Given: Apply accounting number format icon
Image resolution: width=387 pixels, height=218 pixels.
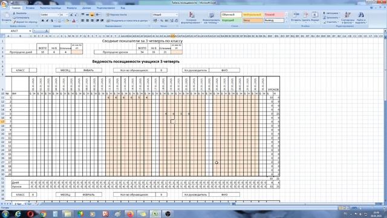Looking at the screenshot, I should pyautogui.click(x=155, y=21).
